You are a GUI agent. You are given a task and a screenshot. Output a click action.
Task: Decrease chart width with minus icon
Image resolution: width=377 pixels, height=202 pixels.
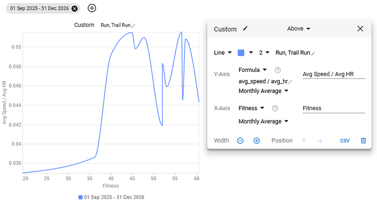(240, 140)
